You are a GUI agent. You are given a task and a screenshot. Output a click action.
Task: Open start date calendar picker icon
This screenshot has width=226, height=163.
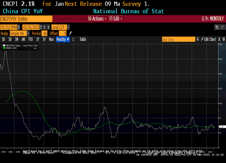pyautogui.click(x=19, y=27)
